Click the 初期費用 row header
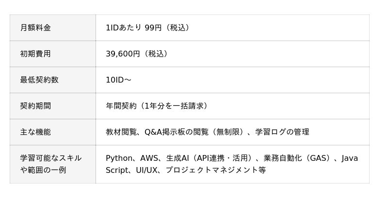The image size is (388, 198). [x=35, y=54]
